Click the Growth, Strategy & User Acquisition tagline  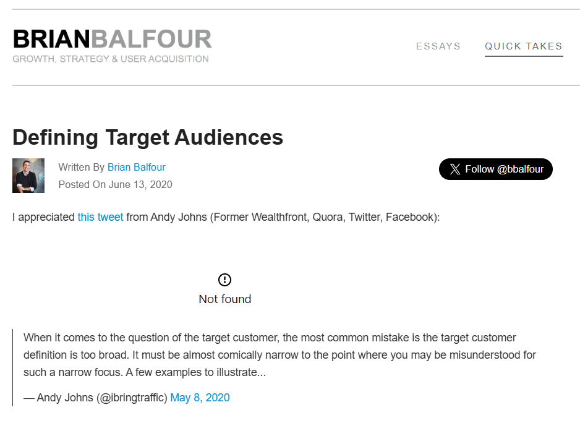[x=111, y=59]
